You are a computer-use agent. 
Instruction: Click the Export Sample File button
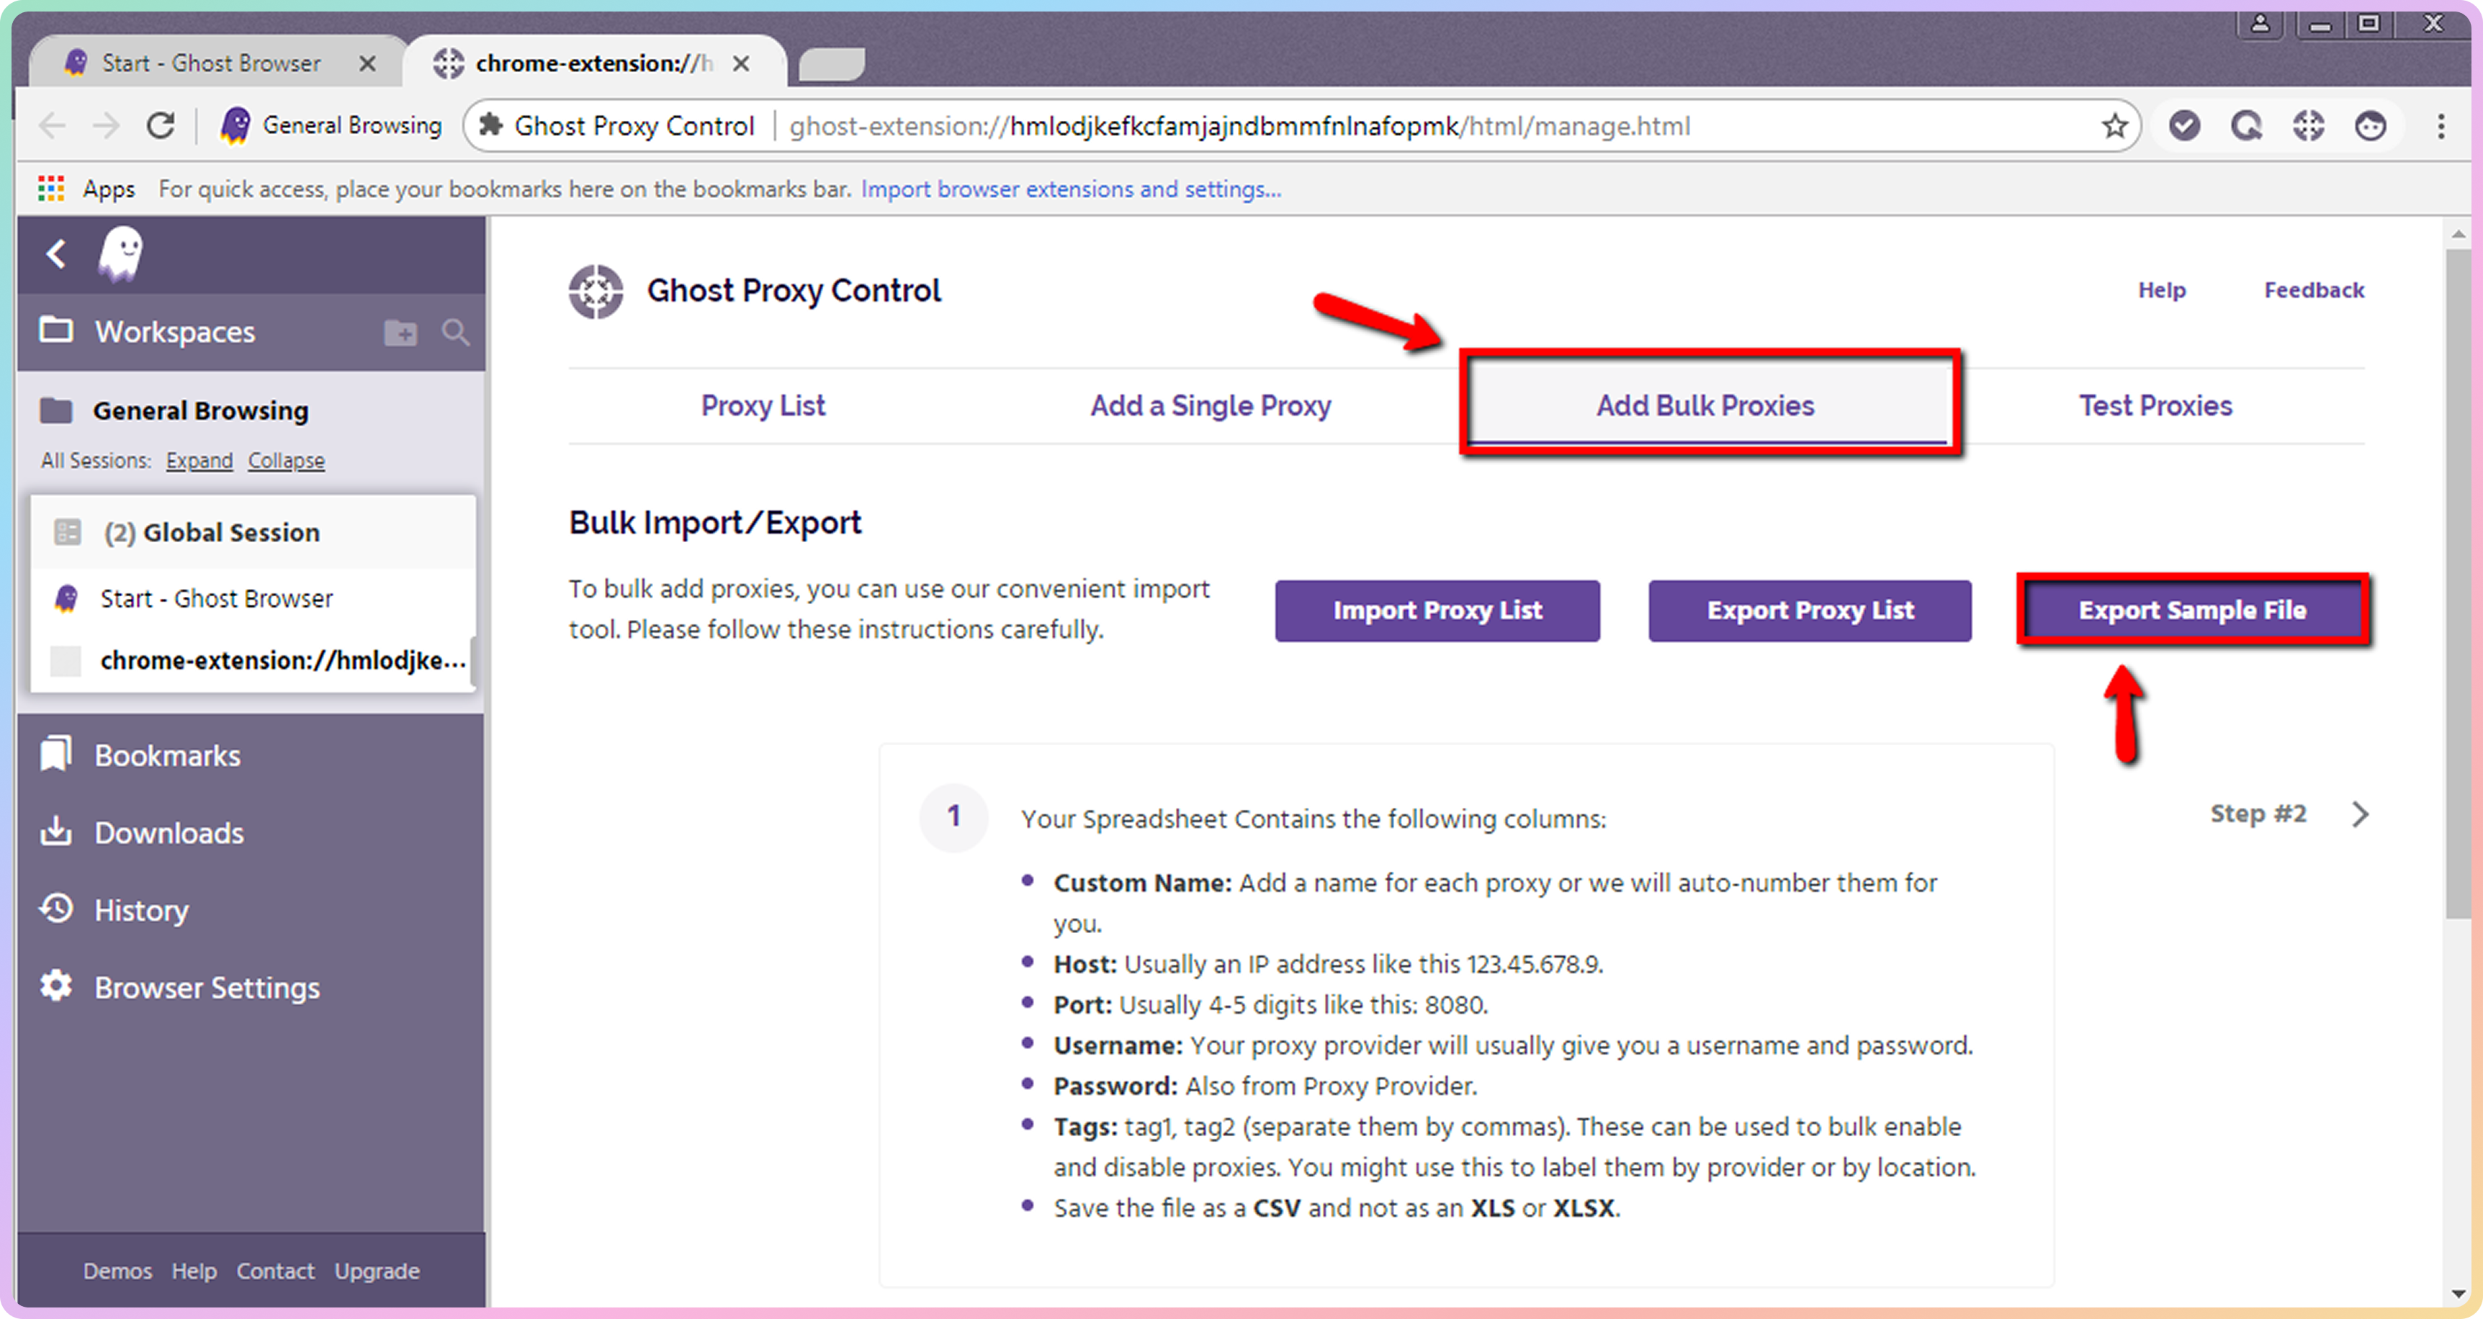(x=2192, y=611)
